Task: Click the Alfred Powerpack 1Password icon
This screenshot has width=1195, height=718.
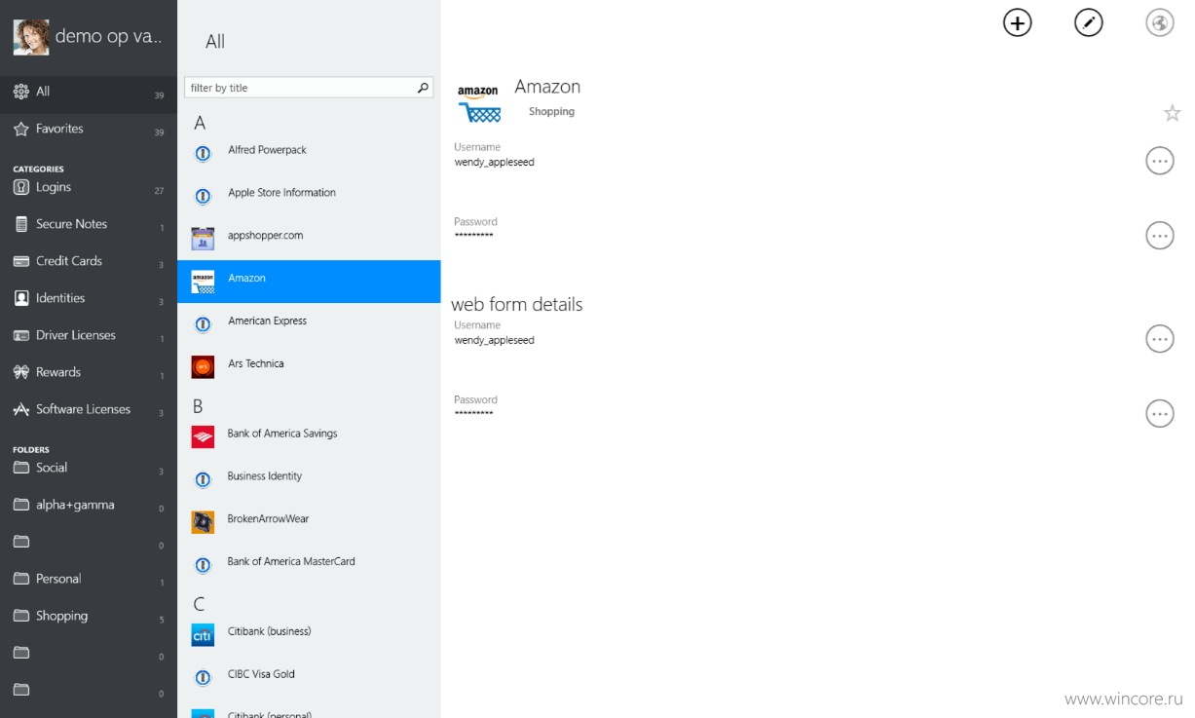Action: coord(203,153)
